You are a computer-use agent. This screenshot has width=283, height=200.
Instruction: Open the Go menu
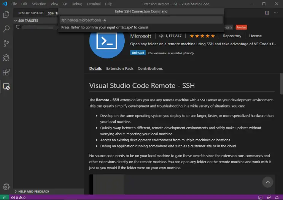pyautogui.click(x=65, y=4)
